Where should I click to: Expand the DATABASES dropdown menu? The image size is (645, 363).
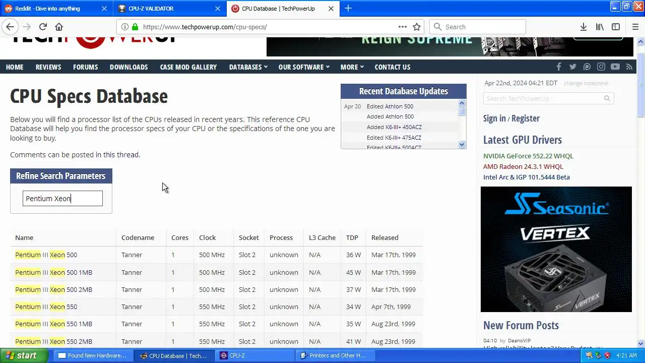[x=248, y=67]
